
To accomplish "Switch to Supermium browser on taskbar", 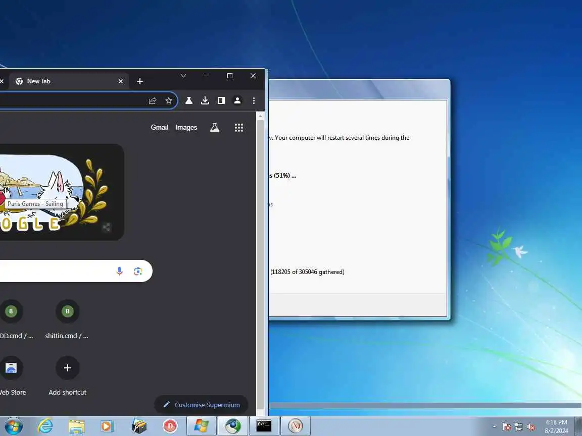I will pyautogui.click(x=233, y=426).
